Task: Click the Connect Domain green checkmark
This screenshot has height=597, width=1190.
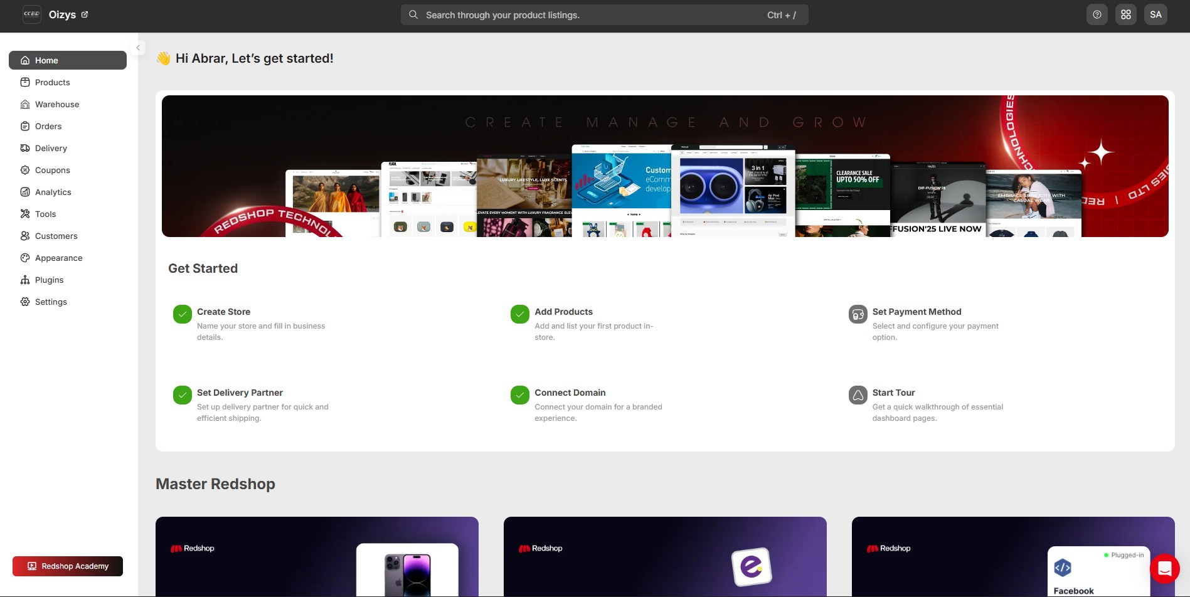Action: point(520,395)
